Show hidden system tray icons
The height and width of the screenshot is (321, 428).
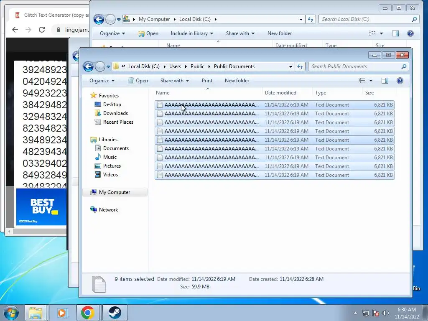(x=355, y=313)
